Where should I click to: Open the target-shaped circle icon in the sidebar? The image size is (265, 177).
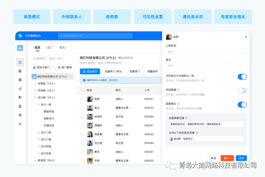click(20, 115)
